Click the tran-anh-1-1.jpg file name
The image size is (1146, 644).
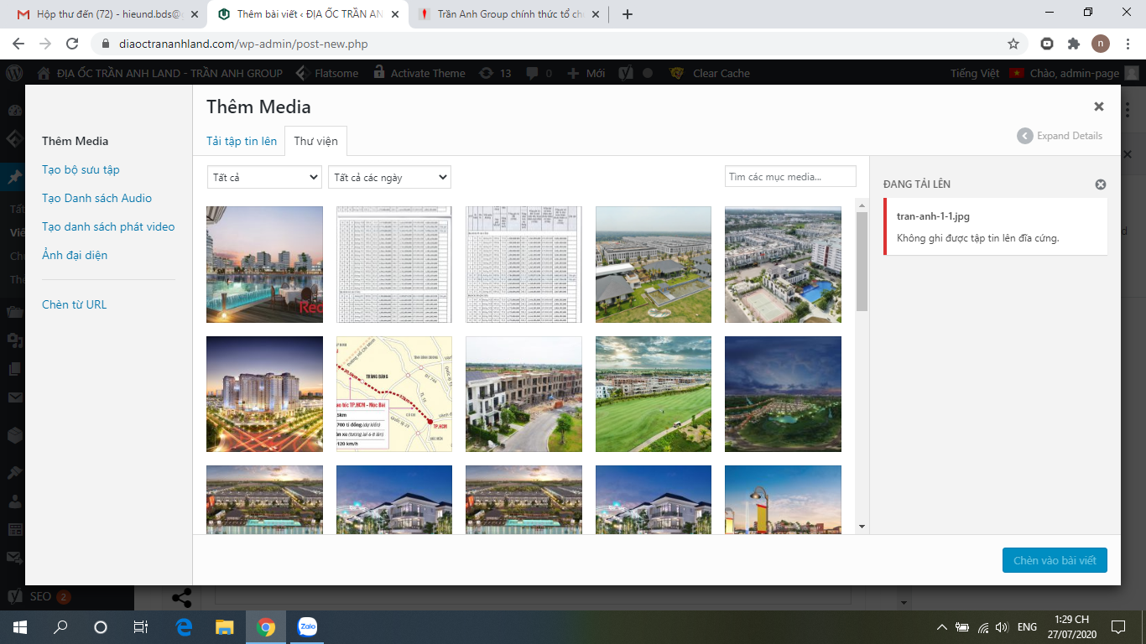pyautogui.click(x=933, y=216)
